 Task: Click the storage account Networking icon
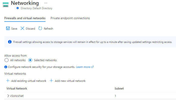tap(6, 5)
